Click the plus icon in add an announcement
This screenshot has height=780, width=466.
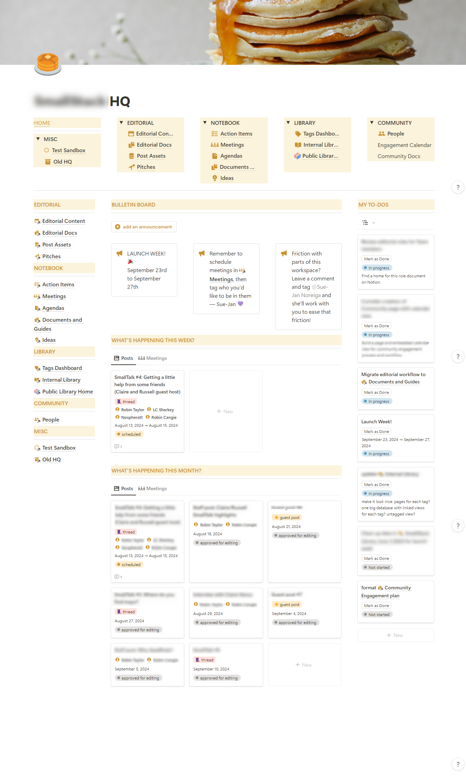118,227
